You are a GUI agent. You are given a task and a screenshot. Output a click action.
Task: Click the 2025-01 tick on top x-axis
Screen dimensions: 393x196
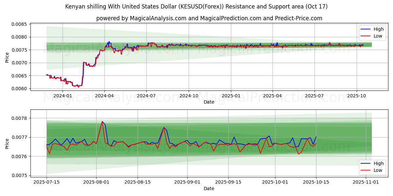(231, 96)
